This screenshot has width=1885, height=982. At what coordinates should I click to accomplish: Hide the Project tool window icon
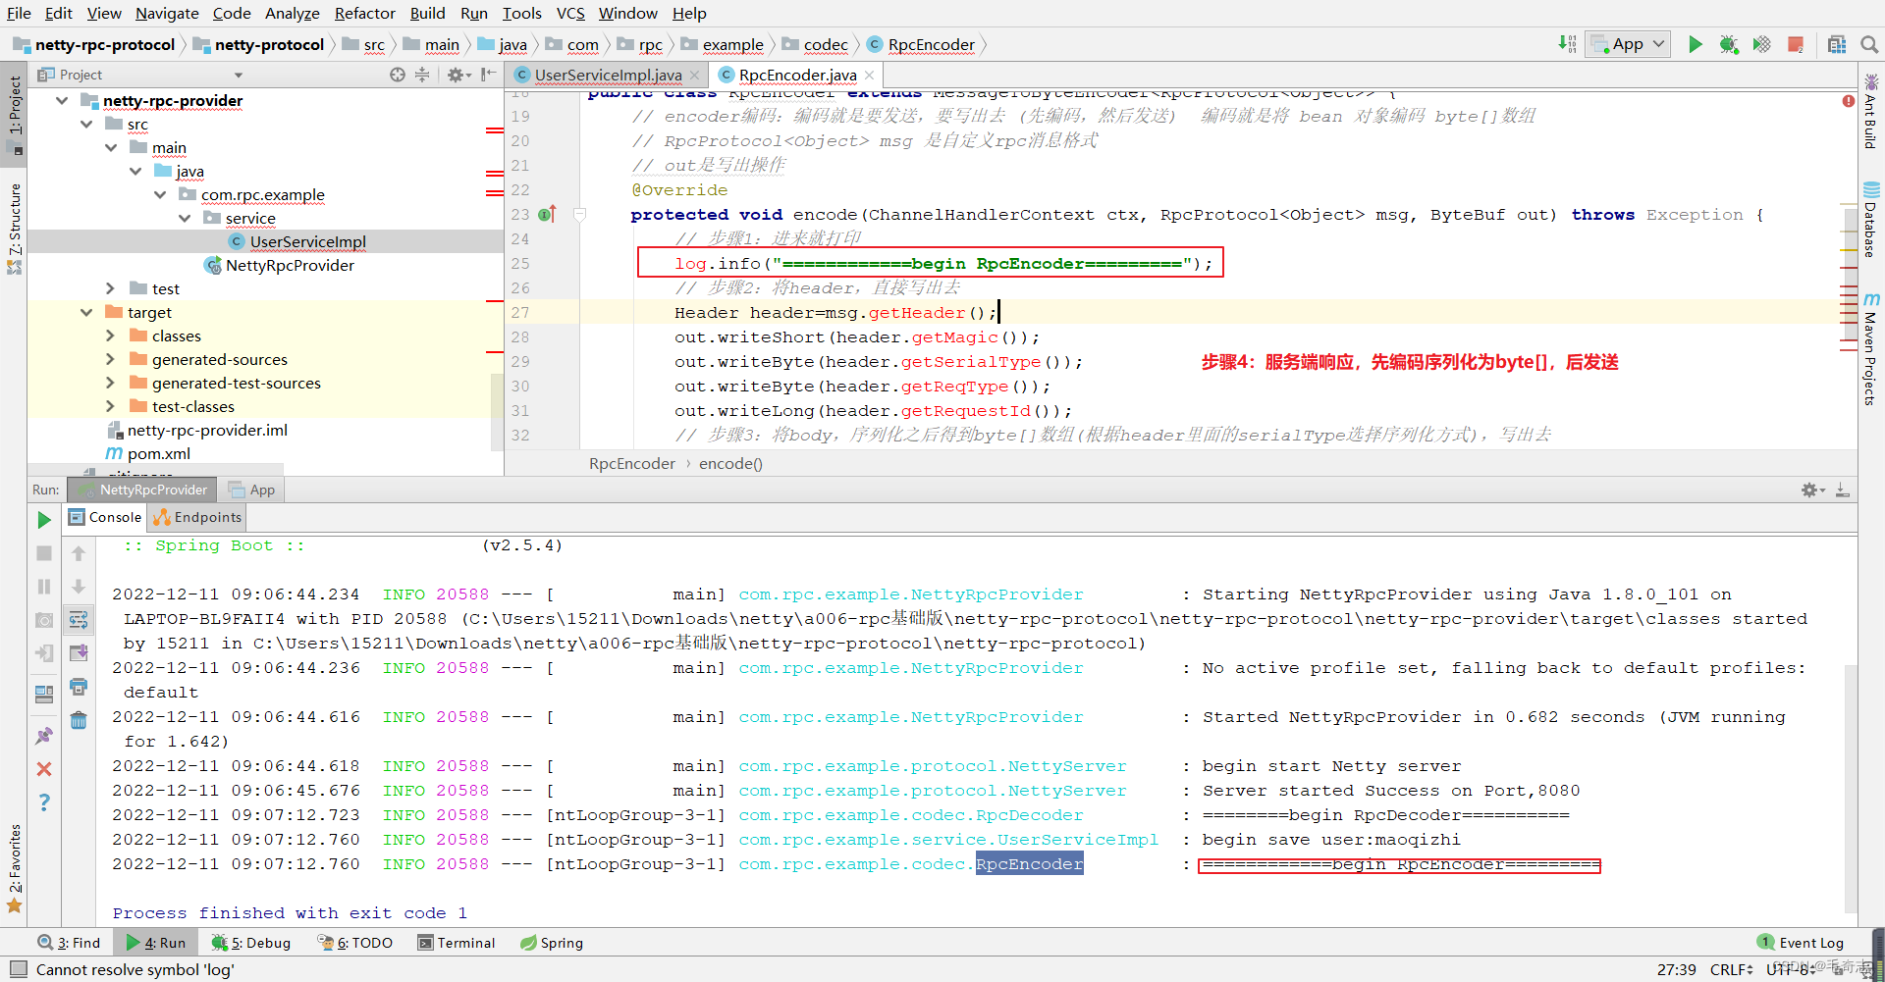(488, 75)
